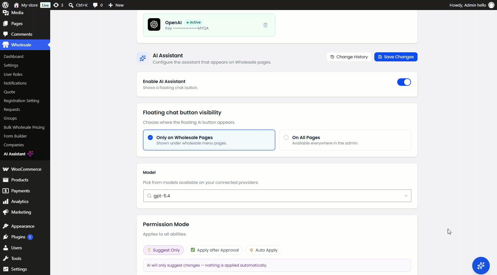Delete the OpenAI provider key

[x=265, y=25]
